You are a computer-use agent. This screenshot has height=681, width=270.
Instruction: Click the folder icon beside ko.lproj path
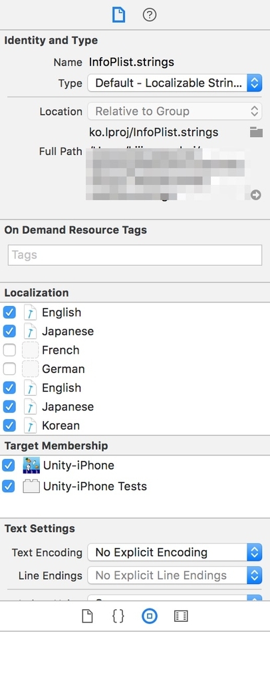click(x=256, y=132)
